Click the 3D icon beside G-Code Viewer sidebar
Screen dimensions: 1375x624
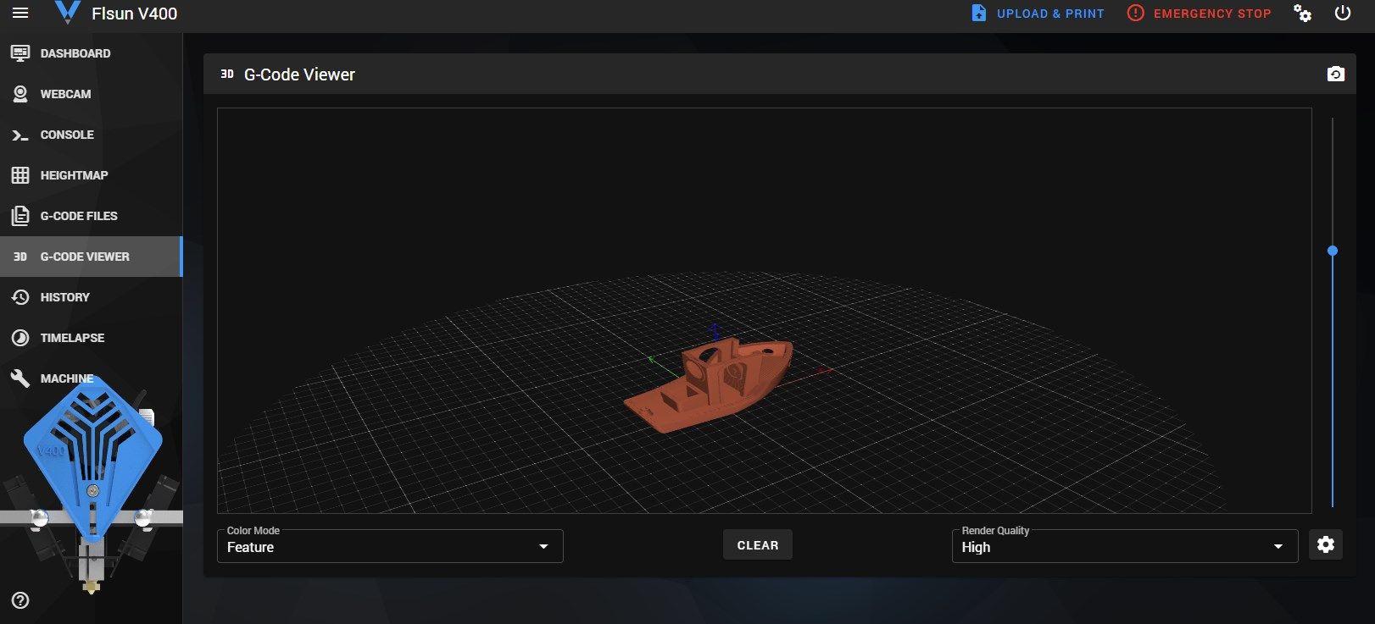20,257
